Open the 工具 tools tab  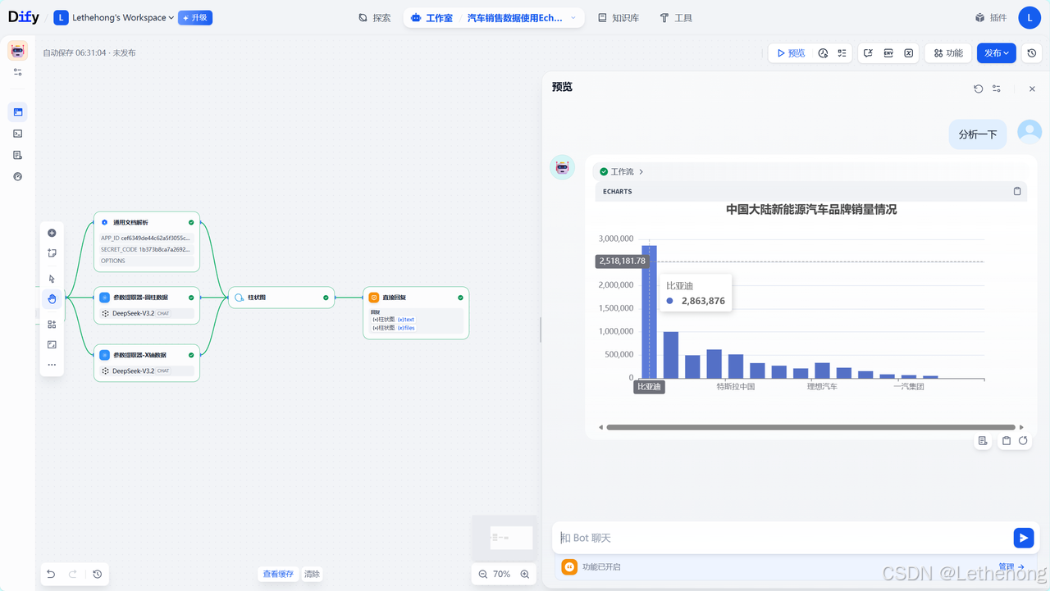coord(677,17)
